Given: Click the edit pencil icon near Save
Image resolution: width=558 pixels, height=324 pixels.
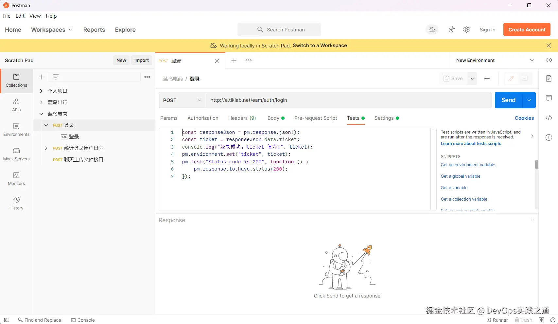Looking at the screenshot, I should pyautogui.click(x=511, y=79).
